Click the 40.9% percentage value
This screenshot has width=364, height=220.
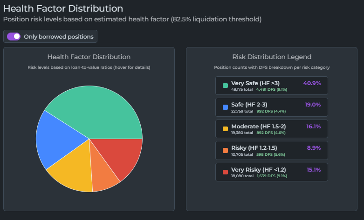(312, 83)
